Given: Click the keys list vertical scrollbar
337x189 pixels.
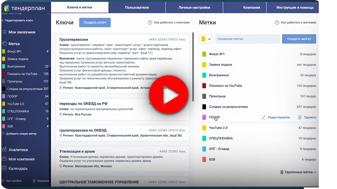Looking at the screenshot, I should point(193,67).
